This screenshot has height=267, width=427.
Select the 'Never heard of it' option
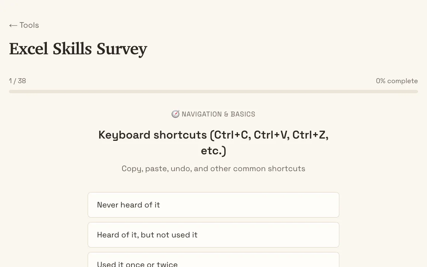point(213,205)
